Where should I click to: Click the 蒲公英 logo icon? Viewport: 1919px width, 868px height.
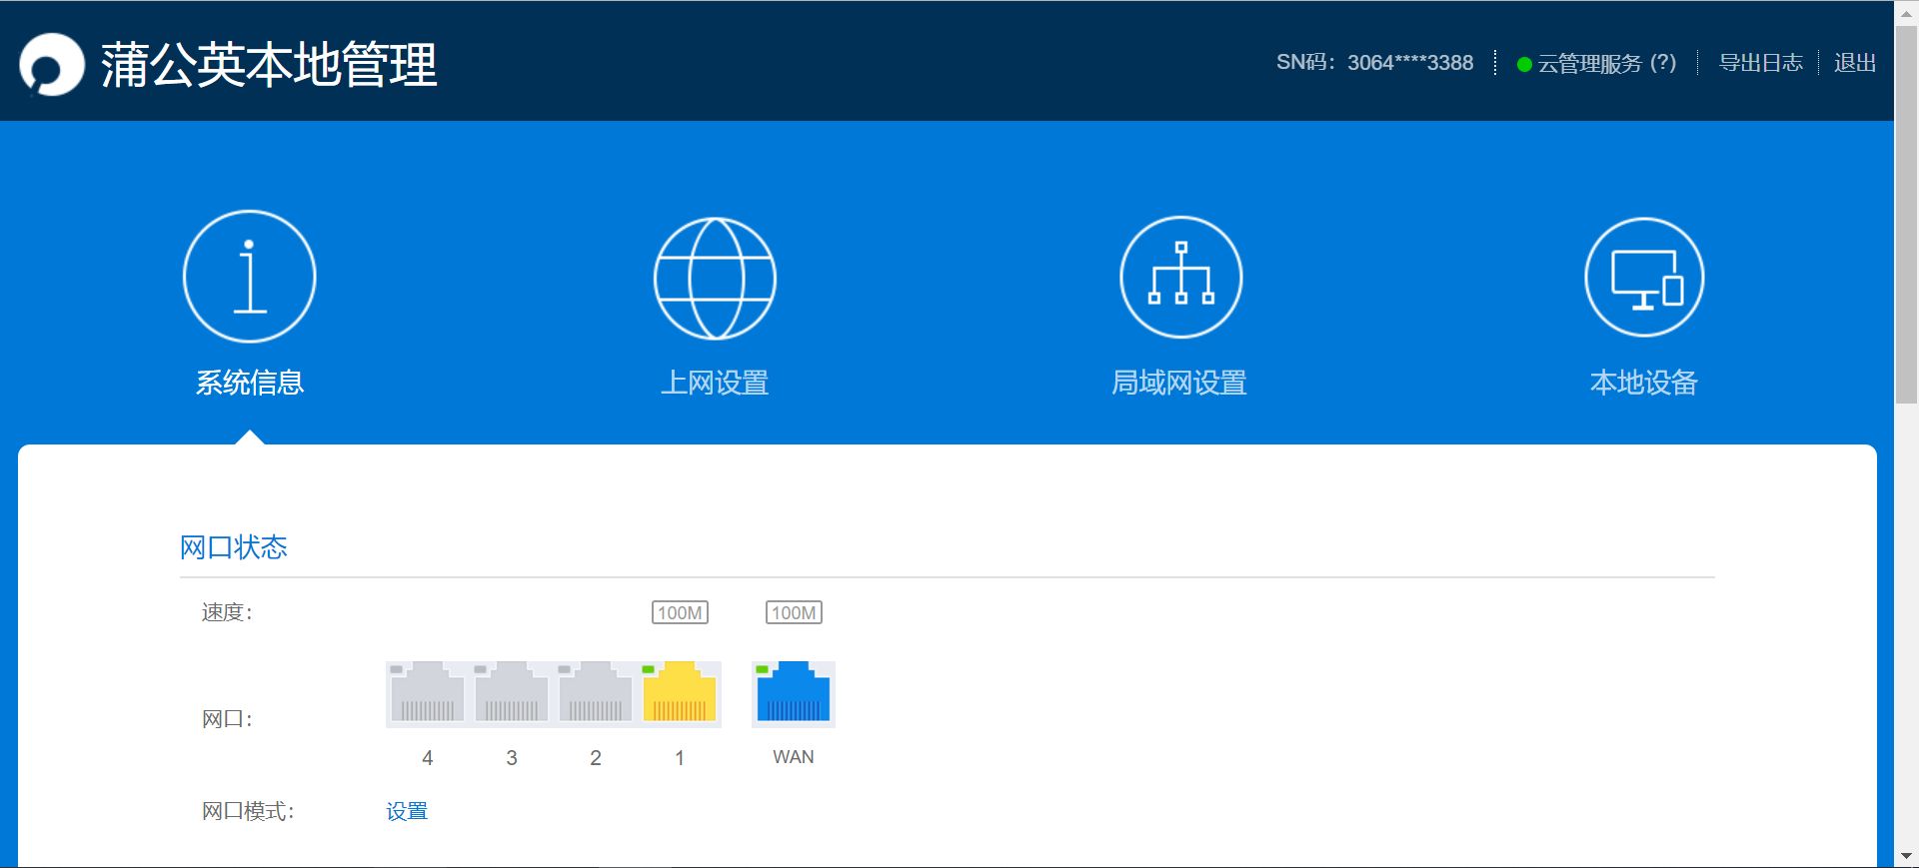point(51,65)
